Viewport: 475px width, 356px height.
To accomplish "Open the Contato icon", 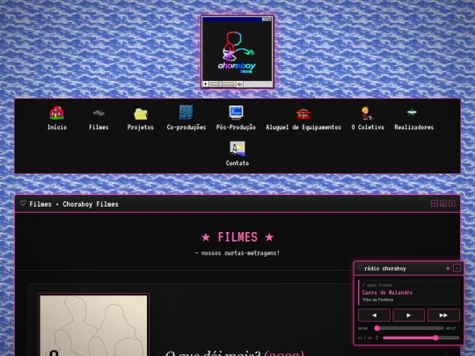I will tap(237, 149).
